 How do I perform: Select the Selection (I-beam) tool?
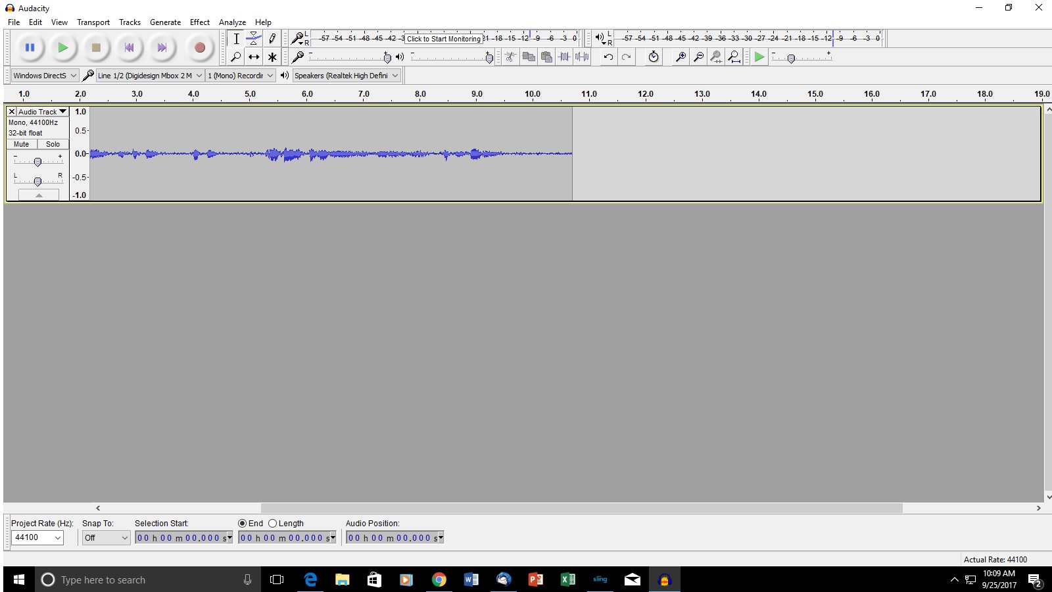[236, 39]
